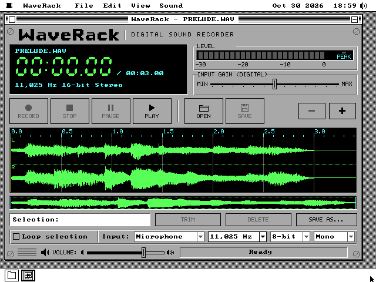Screen dimensions: 376x282
Task: Adjust the input gain slider handle
Action: click(274, 84)
